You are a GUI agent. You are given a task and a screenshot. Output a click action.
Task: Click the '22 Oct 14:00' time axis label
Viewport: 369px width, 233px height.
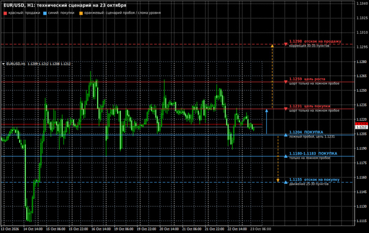pyautogui.click(x=237, y=229)
